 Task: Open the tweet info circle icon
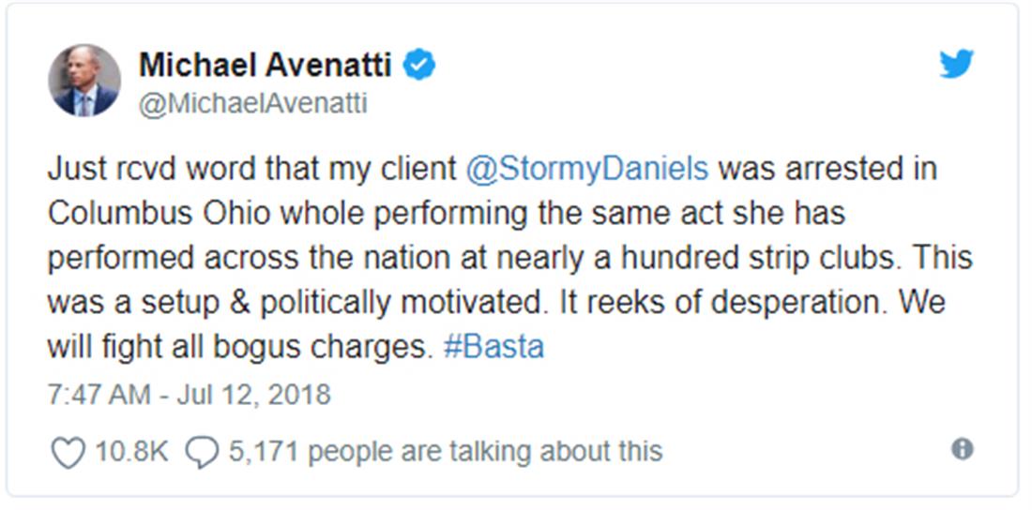pos(962,449)
